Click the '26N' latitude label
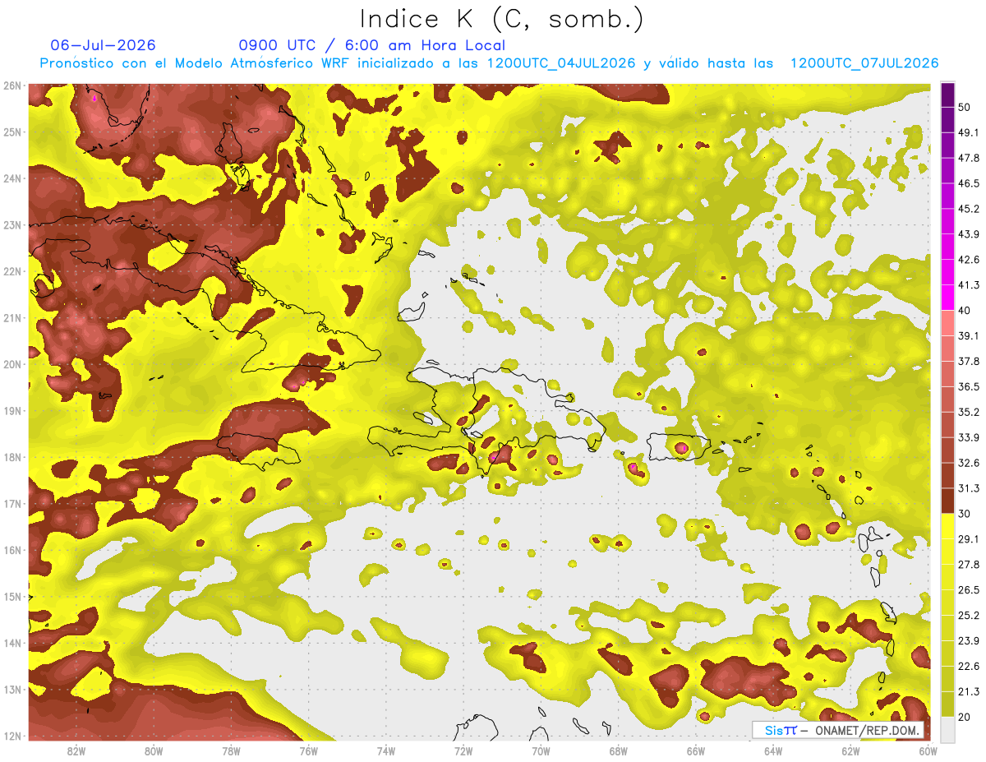Viewport: 986px width, 762px height. [12, 85]
